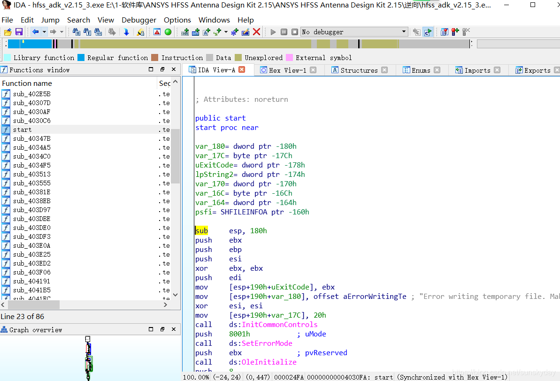
Task: Click the add breakpoint red-light icon
Action: pyautogui.click(x=455, y=32)
